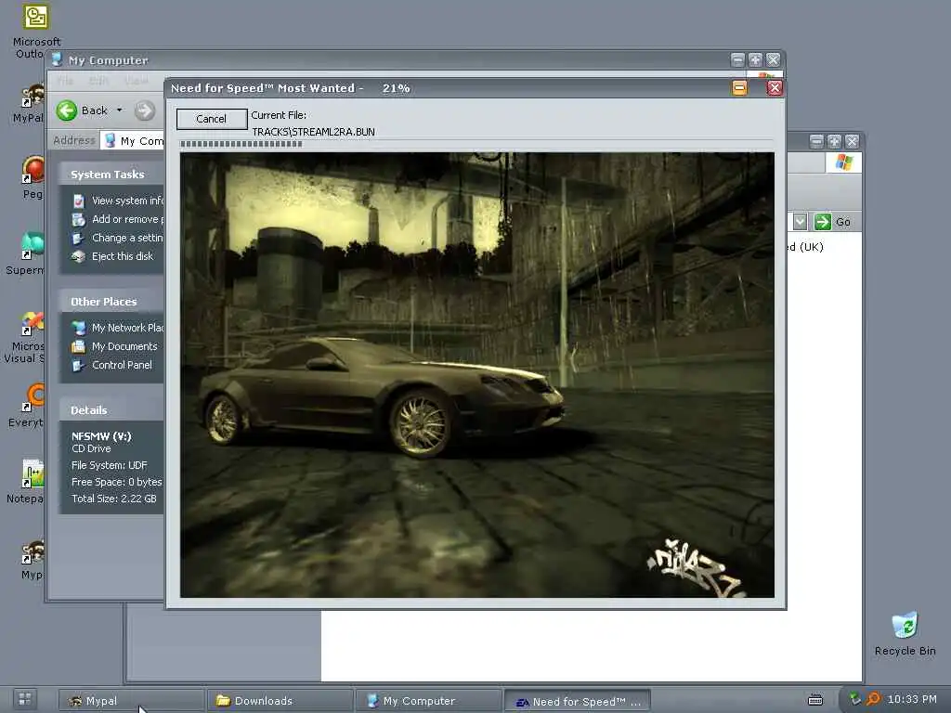Open the Superm desktop shortcut
The width and height of the screenshot is (951, 713).
click(27, 253)
